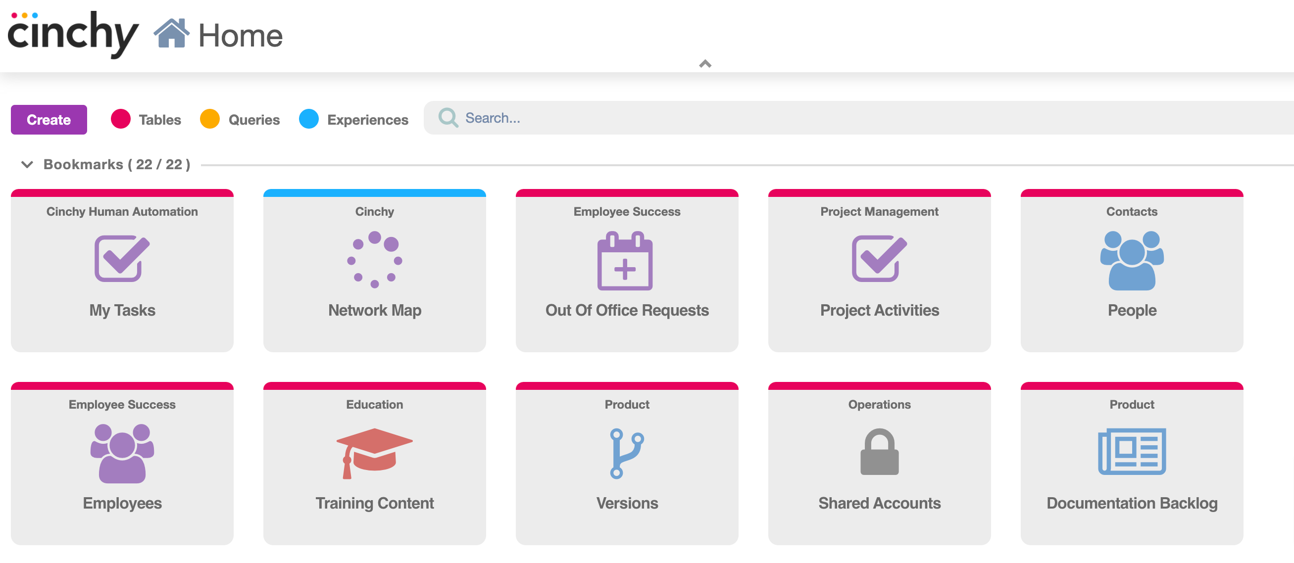Click the Cinchy logo

(x=73, y=34)
